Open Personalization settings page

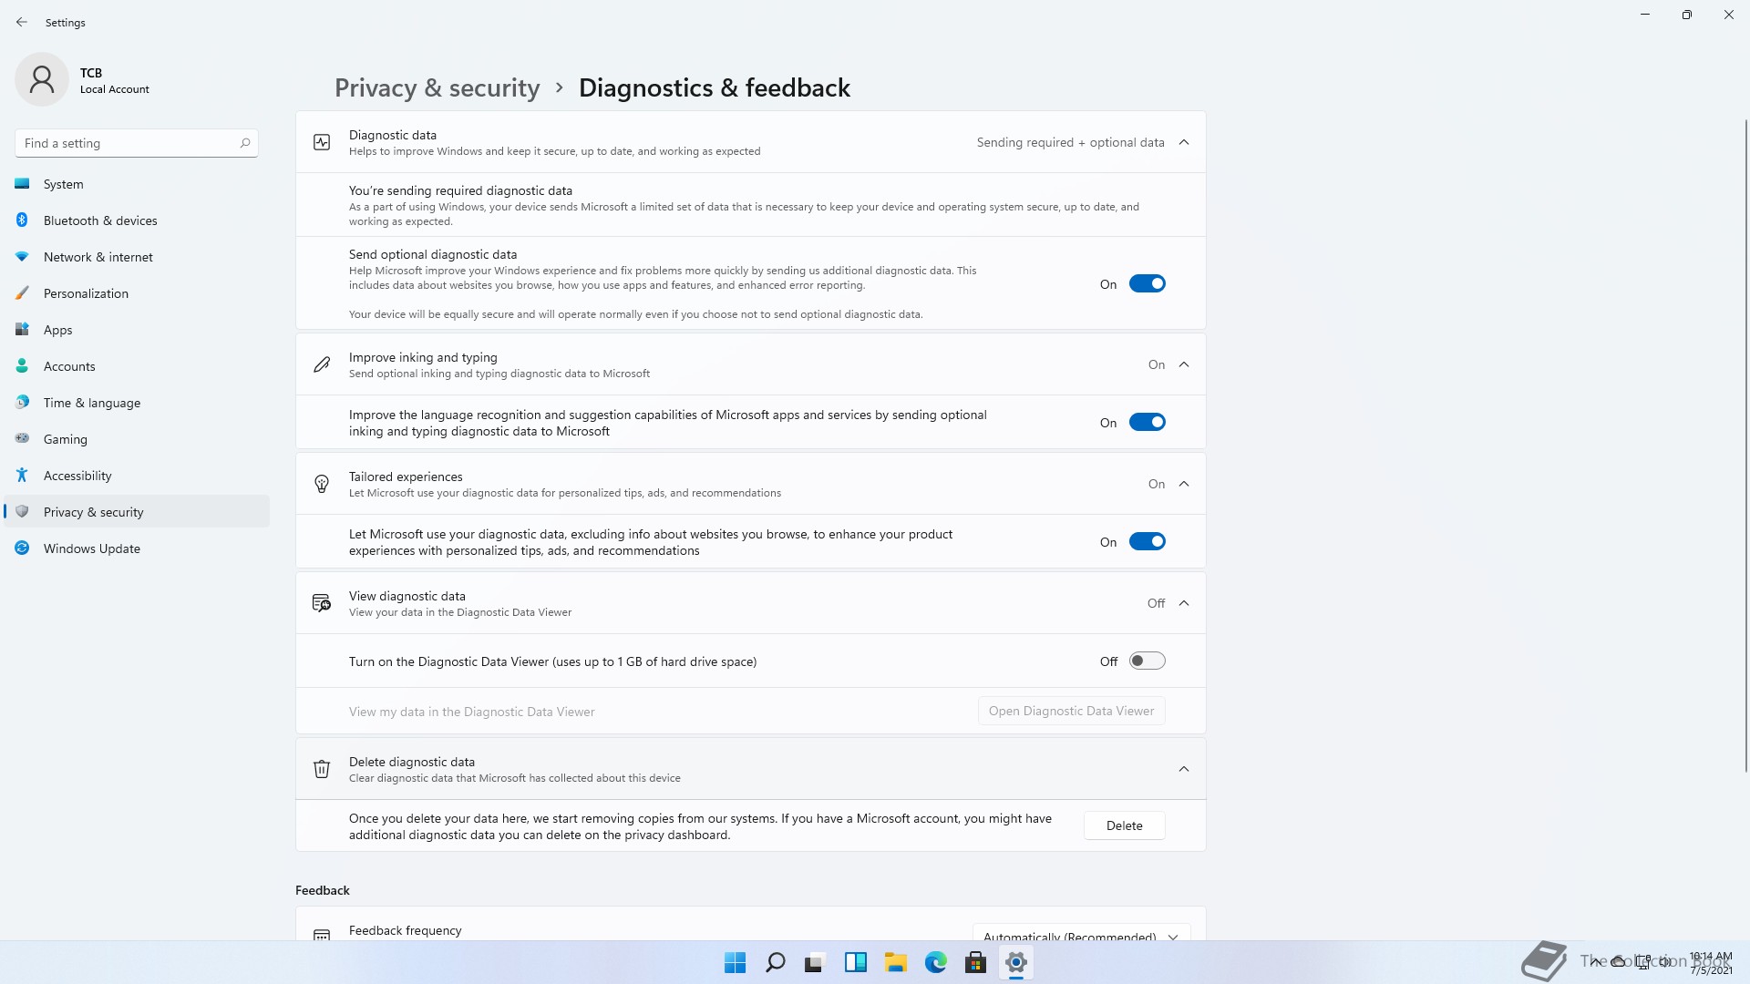coord(137,293)
